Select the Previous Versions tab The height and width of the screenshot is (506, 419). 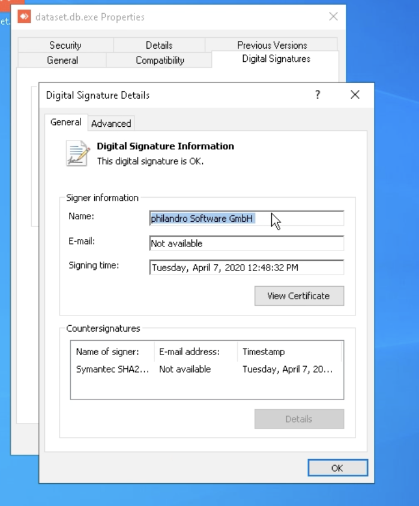pos(271,45)
